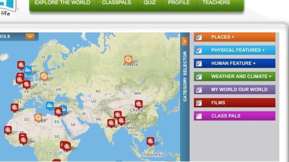Open the red film marker north of France
Viewport: 289px width, 162px height.
click(x=26, y=85)
